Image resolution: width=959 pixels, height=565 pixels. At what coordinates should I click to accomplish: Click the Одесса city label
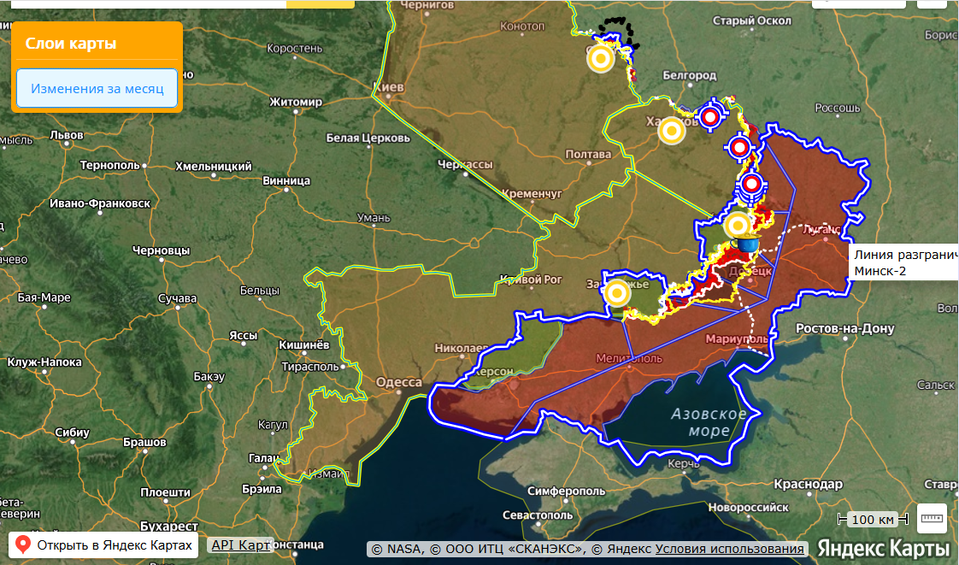(399, 382)
